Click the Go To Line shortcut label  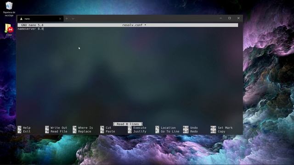click(170, 132)
